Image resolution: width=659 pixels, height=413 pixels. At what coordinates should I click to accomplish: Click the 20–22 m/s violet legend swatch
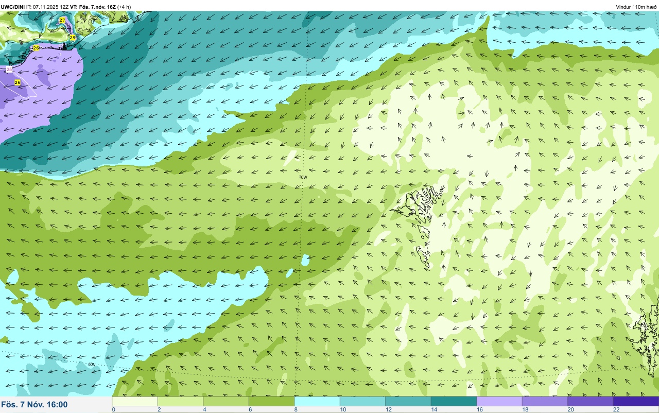(x=591, y=401)
